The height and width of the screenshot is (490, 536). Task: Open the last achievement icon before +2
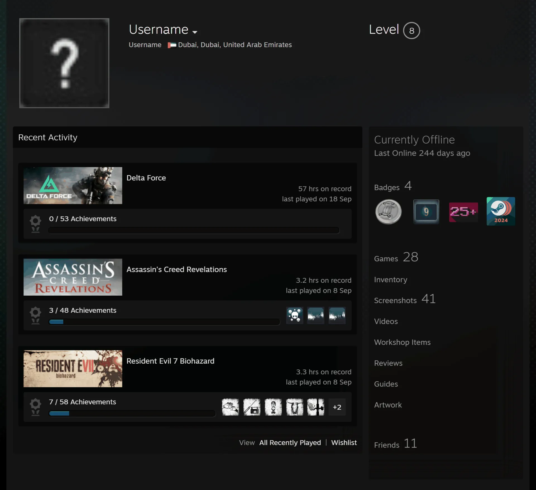click(316, 407)
